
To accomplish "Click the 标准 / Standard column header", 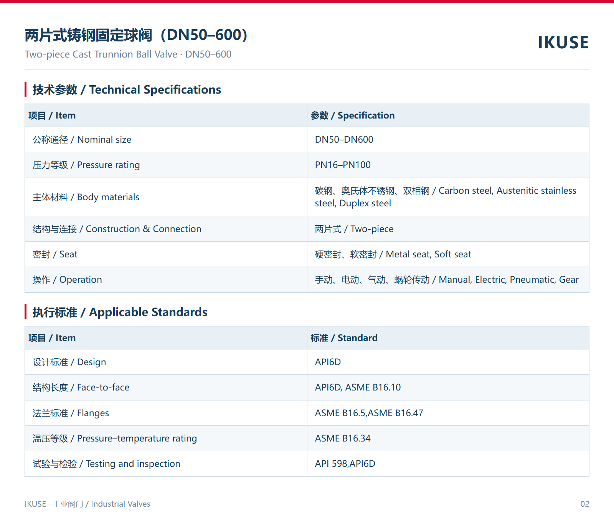I will (x=344, y=338).
